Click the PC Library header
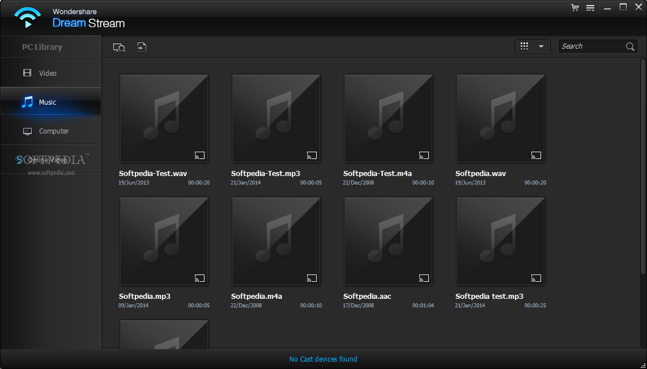 point(42,47)
